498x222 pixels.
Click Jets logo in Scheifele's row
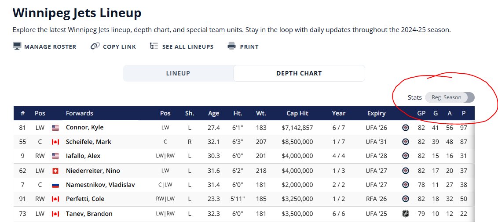[406, 142]
